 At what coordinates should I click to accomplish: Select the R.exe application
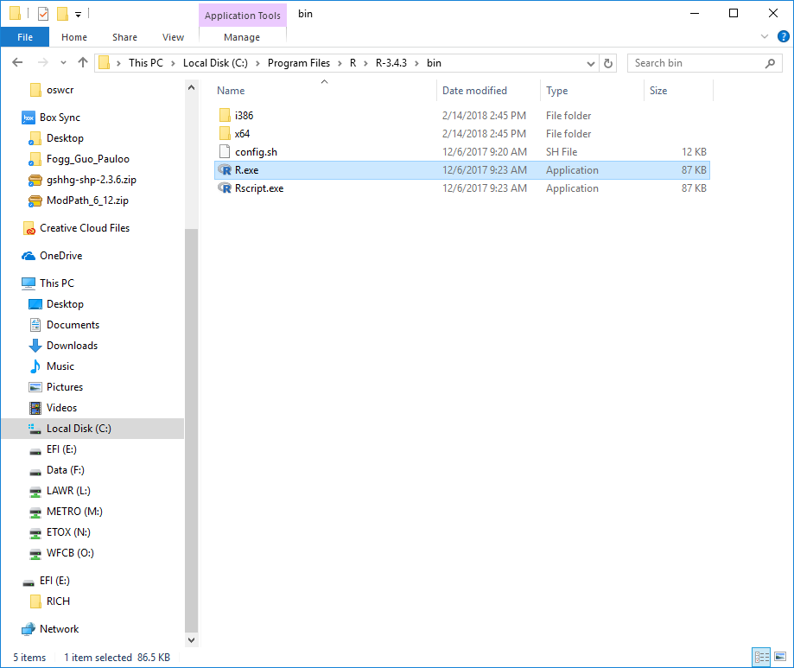(462, 170)
